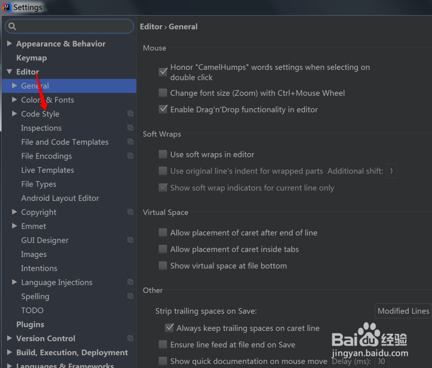Expand the Language Injections node arrow
432x368 pixels.
[14, 282]
